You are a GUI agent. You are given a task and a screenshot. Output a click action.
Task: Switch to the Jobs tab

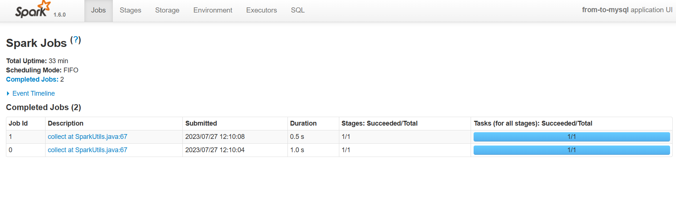(x=98, y=10)
